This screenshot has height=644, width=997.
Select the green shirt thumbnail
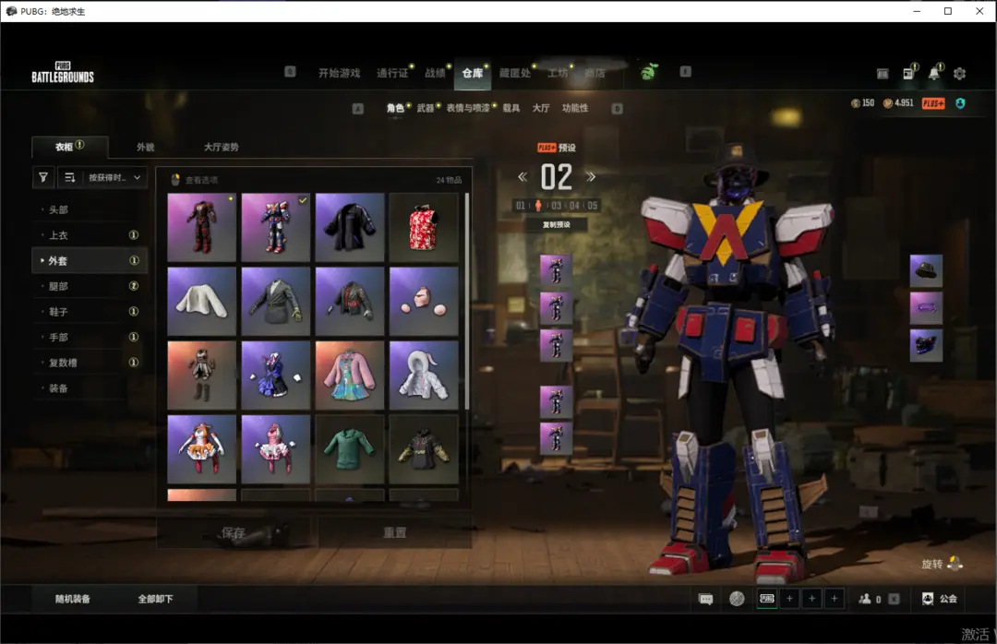click(x=350, y=448)
